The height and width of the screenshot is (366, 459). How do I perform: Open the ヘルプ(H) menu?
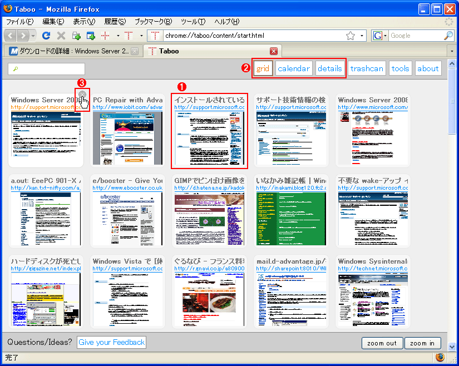tap(226, 22)
